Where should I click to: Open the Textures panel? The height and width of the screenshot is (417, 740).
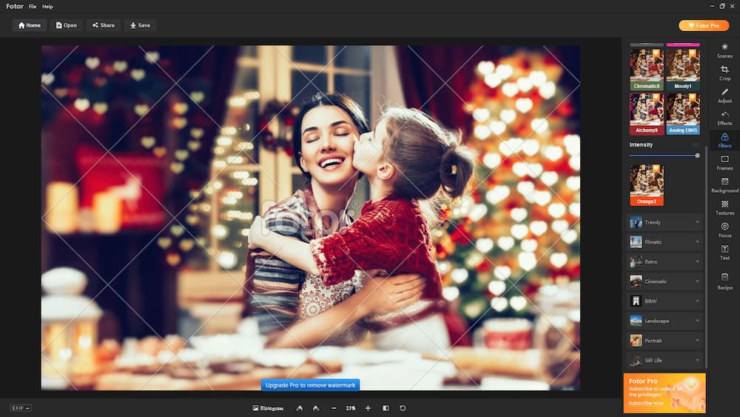724,207
